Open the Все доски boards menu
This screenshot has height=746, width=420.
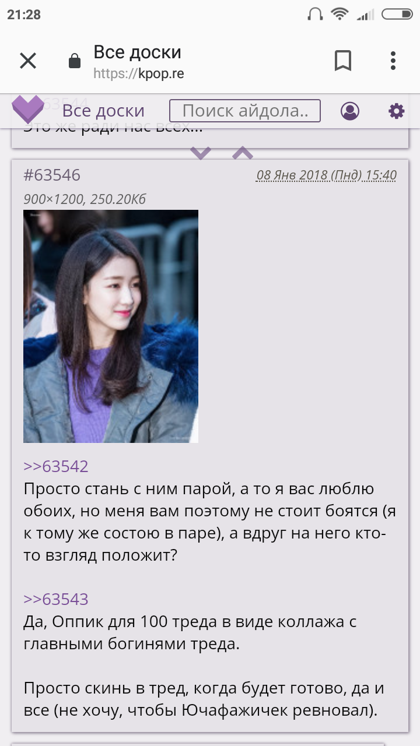tap(103, 111)
